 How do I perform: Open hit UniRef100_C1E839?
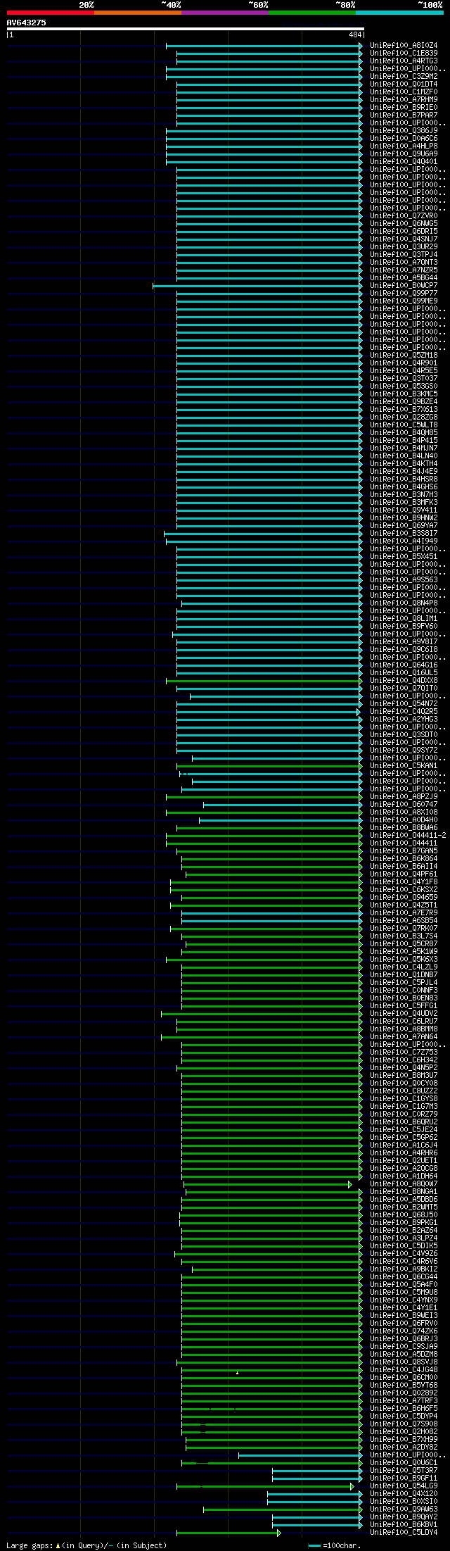pyautogui.click(x=404, y=53)
